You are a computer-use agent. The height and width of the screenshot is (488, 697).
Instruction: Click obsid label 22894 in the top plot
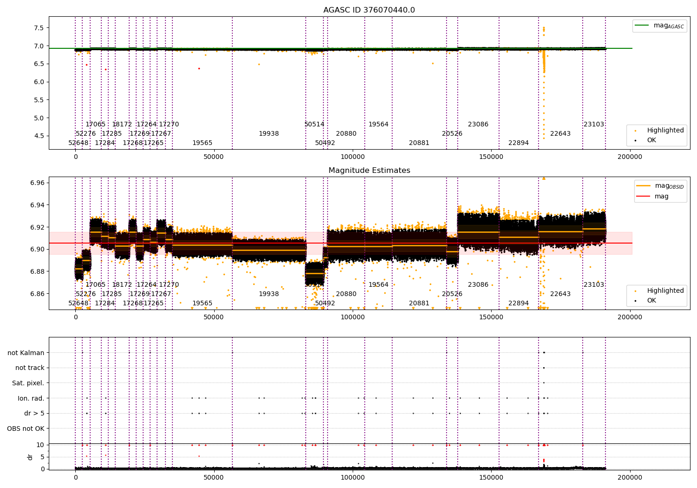519,143
